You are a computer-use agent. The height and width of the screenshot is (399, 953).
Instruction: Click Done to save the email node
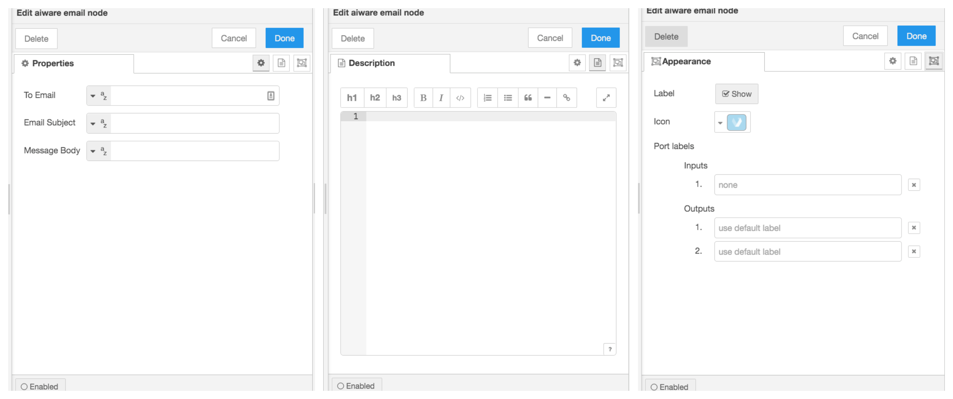pyautogui.click(x=284, y=38)
